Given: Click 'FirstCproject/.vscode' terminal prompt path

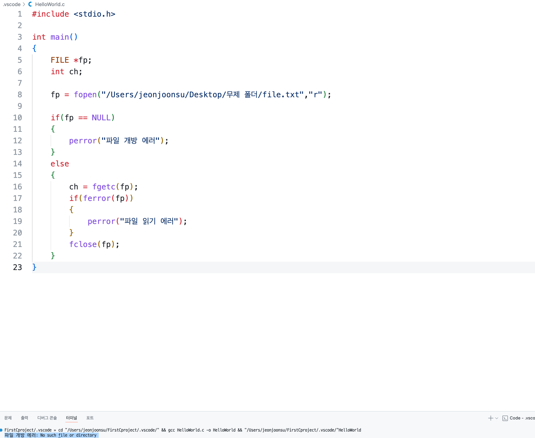Looking at the screenshot, I should (x=28, y=430).
